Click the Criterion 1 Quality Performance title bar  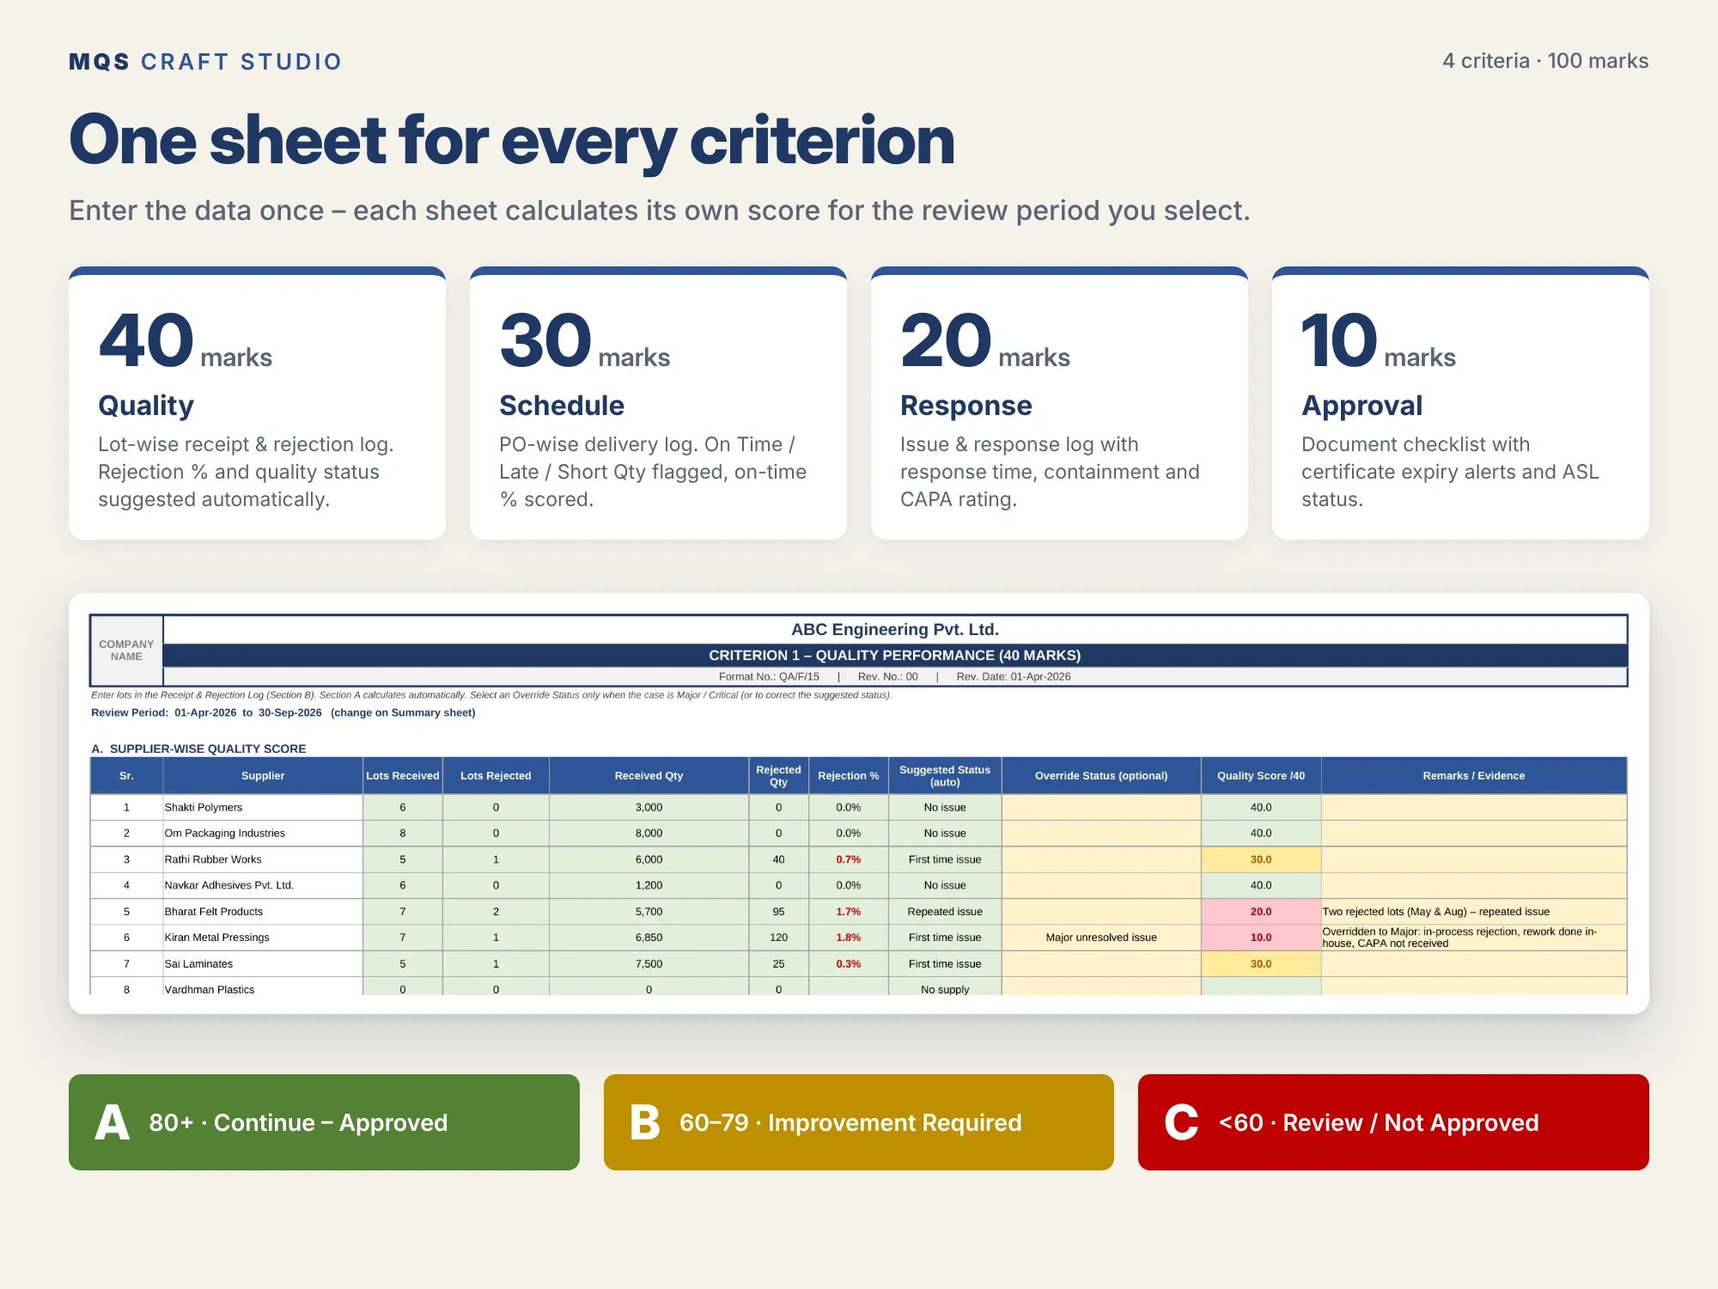tap(894, 656)
